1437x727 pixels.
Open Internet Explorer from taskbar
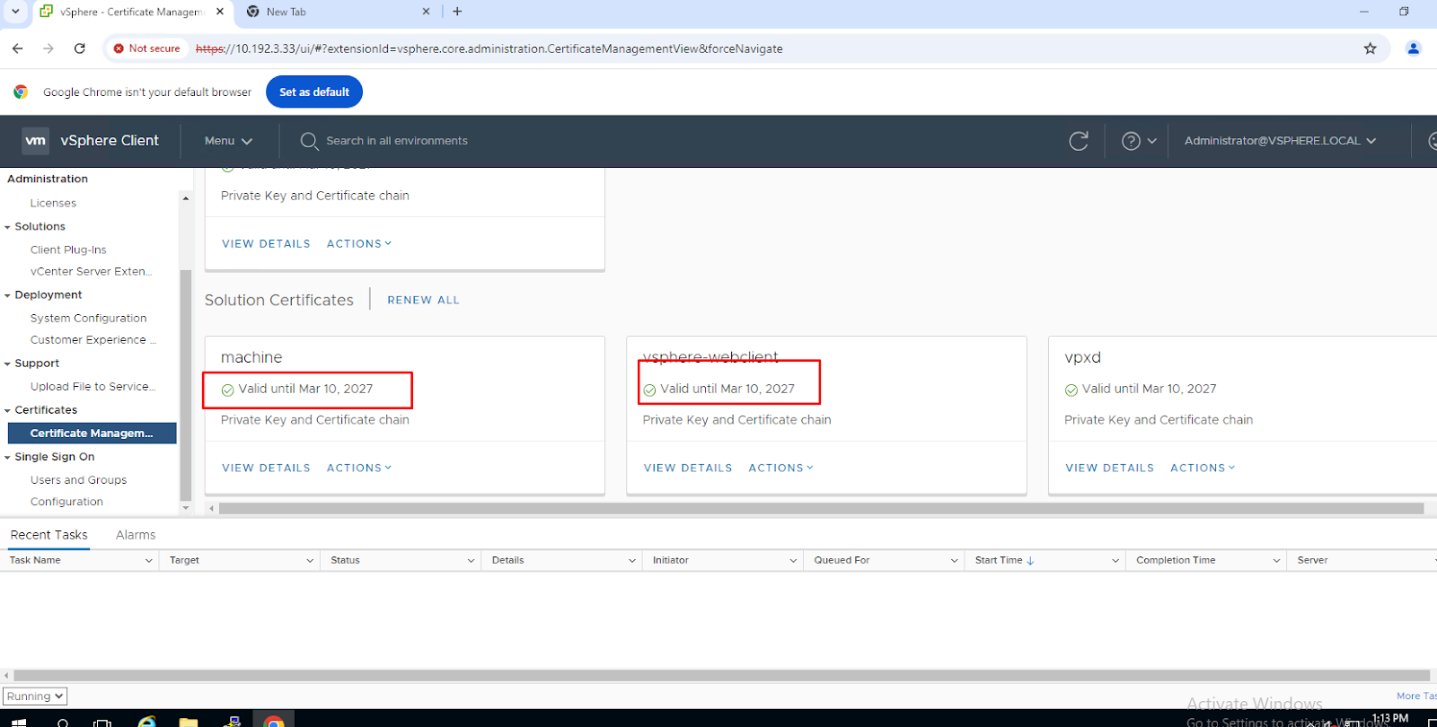pos(146,722)
